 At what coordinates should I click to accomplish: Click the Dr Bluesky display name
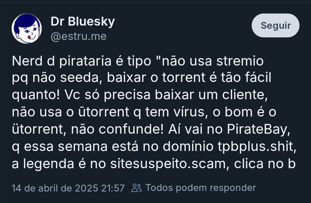click(83, 21)
